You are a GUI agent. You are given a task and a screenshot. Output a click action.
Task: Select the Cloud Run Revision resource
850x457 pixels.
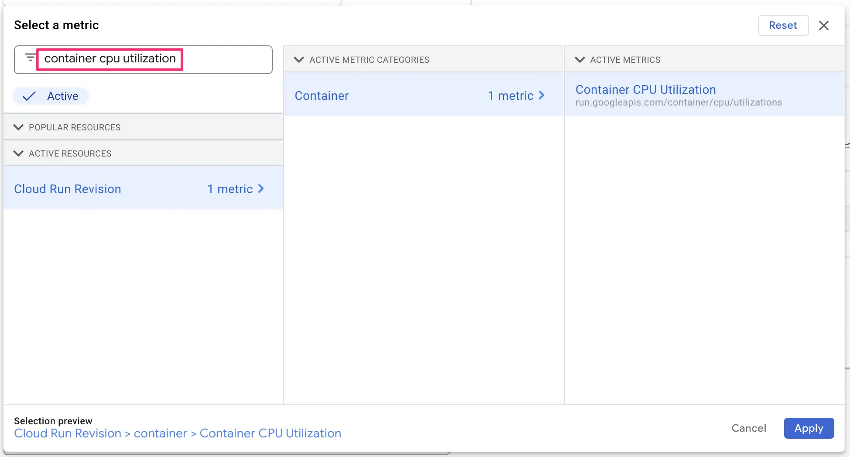click(x=68, y=189)
